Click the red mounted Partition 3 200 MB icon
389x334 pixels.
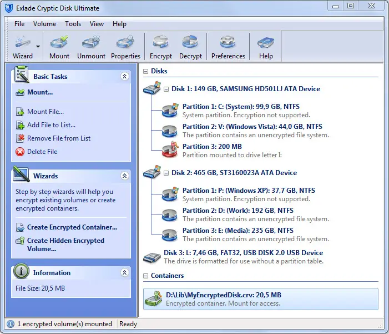(170, 150)
